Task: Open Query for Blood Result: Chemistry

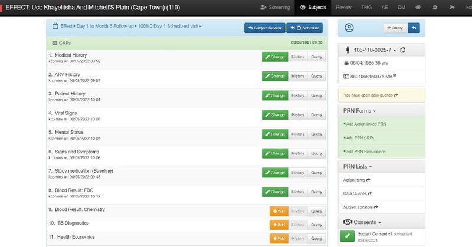Action: click(x=316, y=211)
